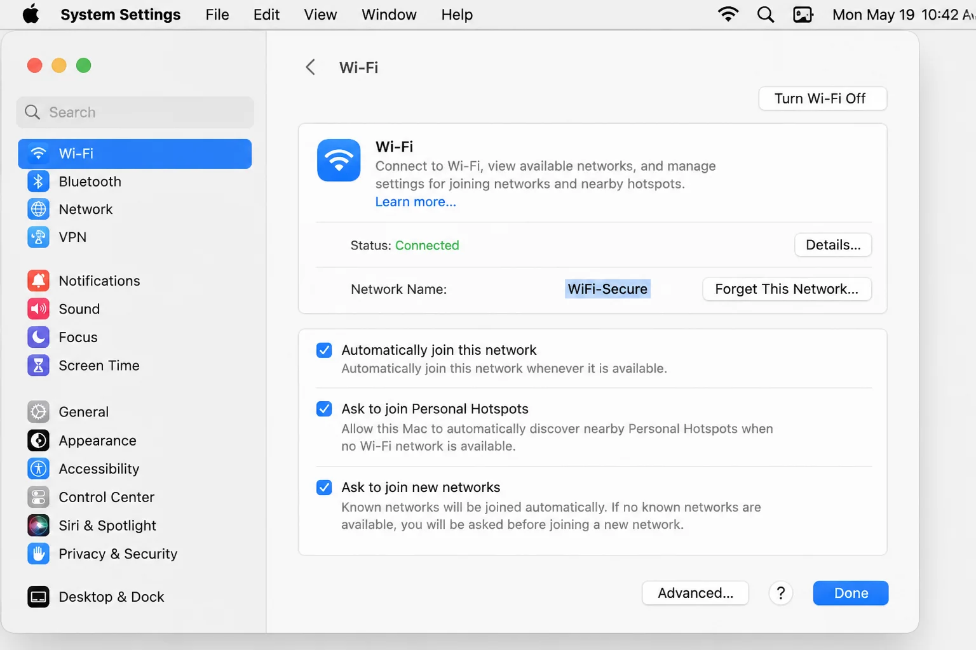Viewport: 976px width, 650px height.
Task: Click the General gear icon
Action: [39, 412]
